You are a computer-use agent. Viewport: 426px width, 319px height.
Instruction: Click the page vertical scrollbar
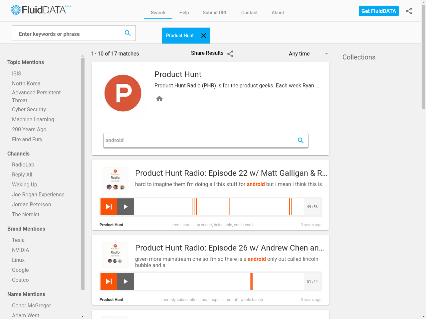(x=423, y=56)
